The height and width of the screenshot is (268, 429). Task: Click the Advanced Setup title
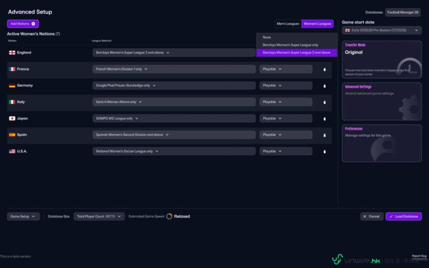pyautogui.click(x=30, y=12)
